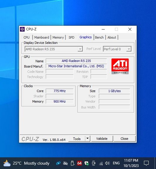Open the red 64 tray icon
The height and width of the screenshot is (169, 156).
pyautogui.click(x=79, y=163)
